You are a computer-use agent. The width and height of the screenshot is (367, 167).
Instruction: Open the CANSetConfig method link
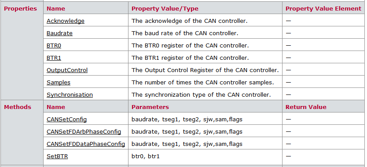point(66,119)
